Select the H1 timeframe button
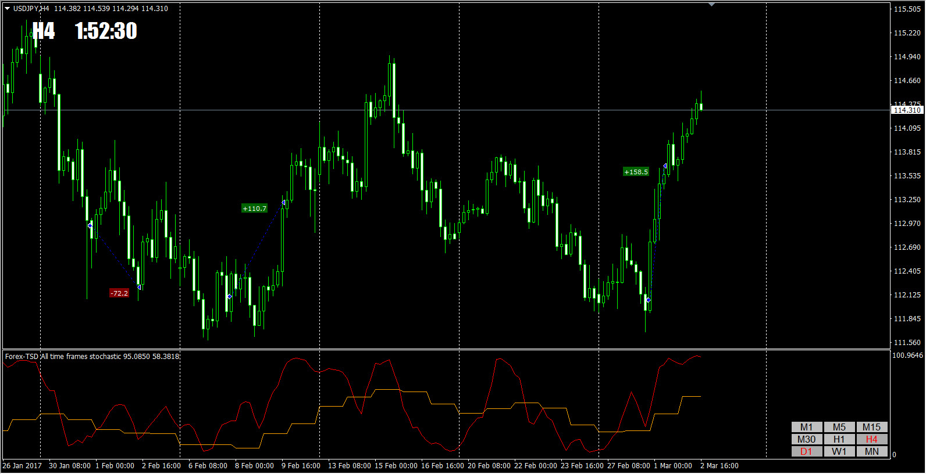Screen dimensions: 926x474 [839, 439]
